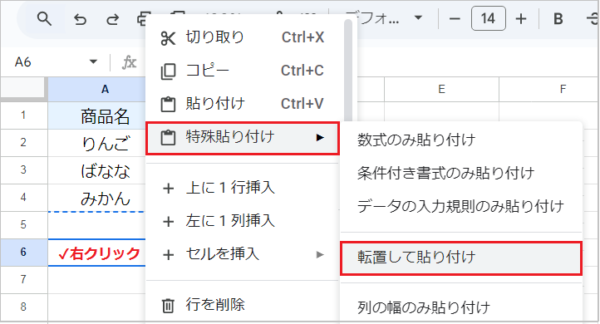Select row 2 header

tap(24, 143)
